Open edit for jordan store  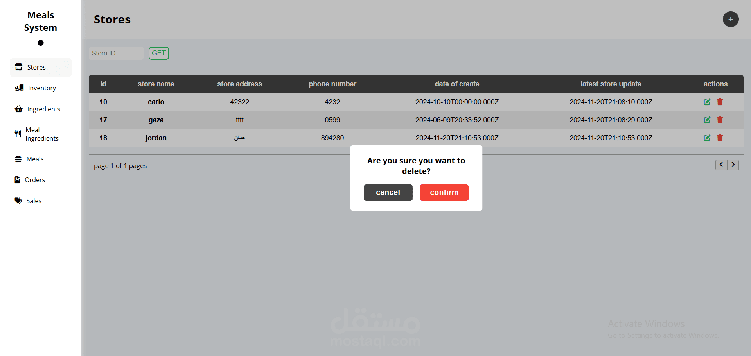(x=707, y=138)
